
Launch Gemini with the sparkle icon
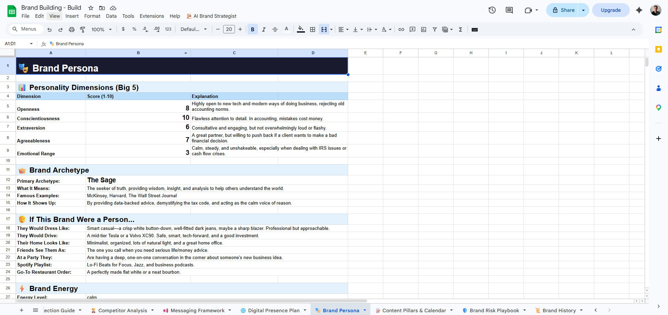[639, 10]
